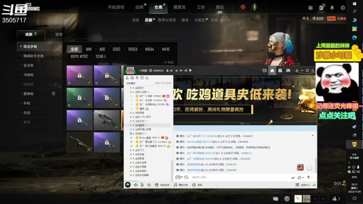Choose 手枪 weapon category
This screenshot has width=363, height=204.
pos(27,103)
